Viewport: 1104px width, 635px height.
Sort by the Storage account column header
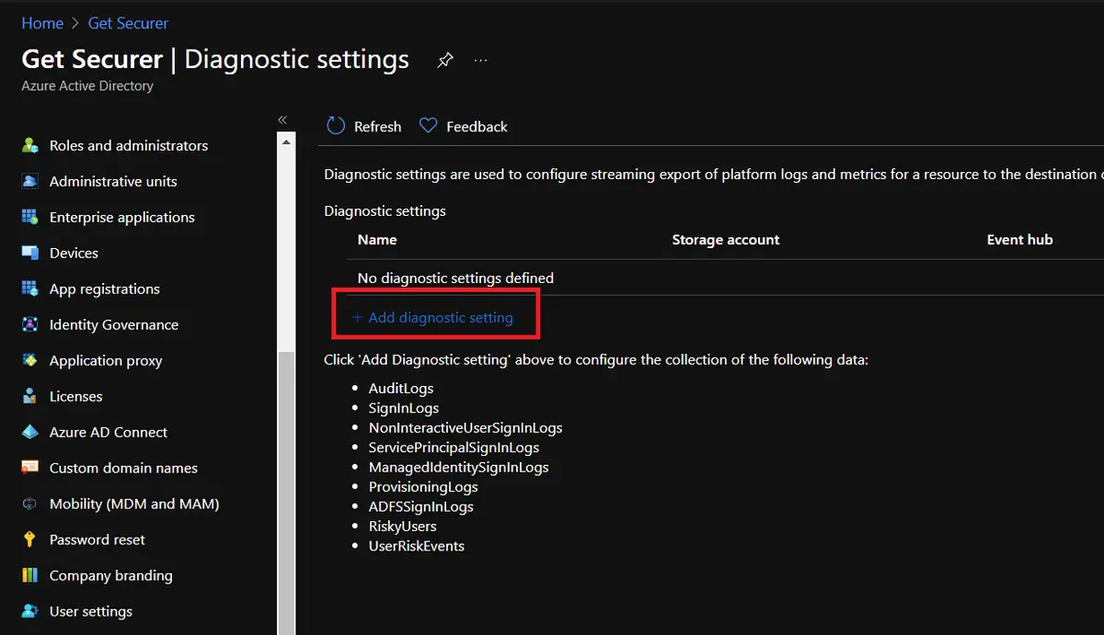click(x=725, y=240)
